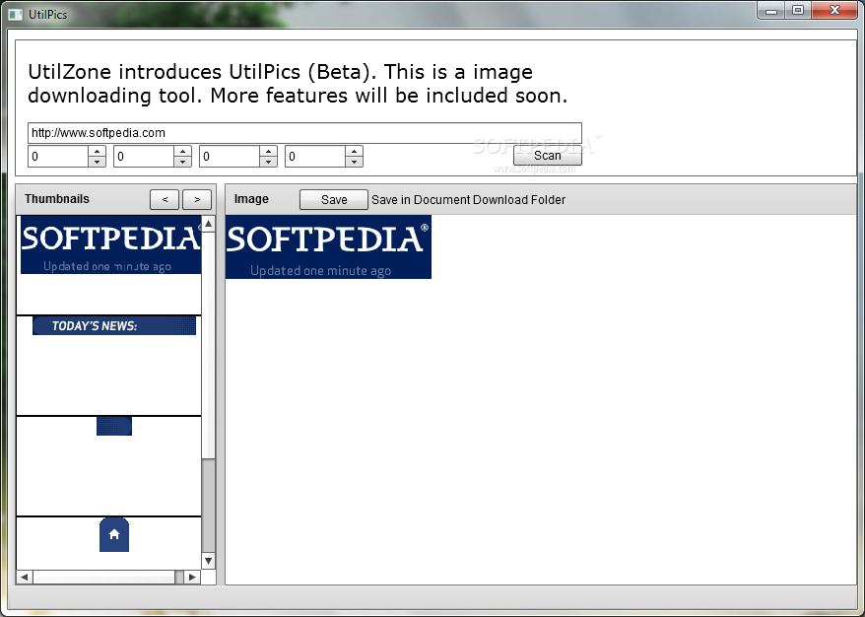Select the home icon thumbnail
Screen dimensions: 865x617
(x=114, y=534)
